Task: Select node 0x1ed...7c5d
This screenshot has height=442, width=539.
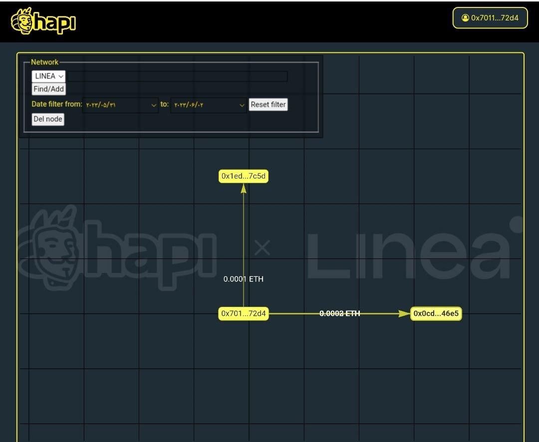Action: [244, 176]
